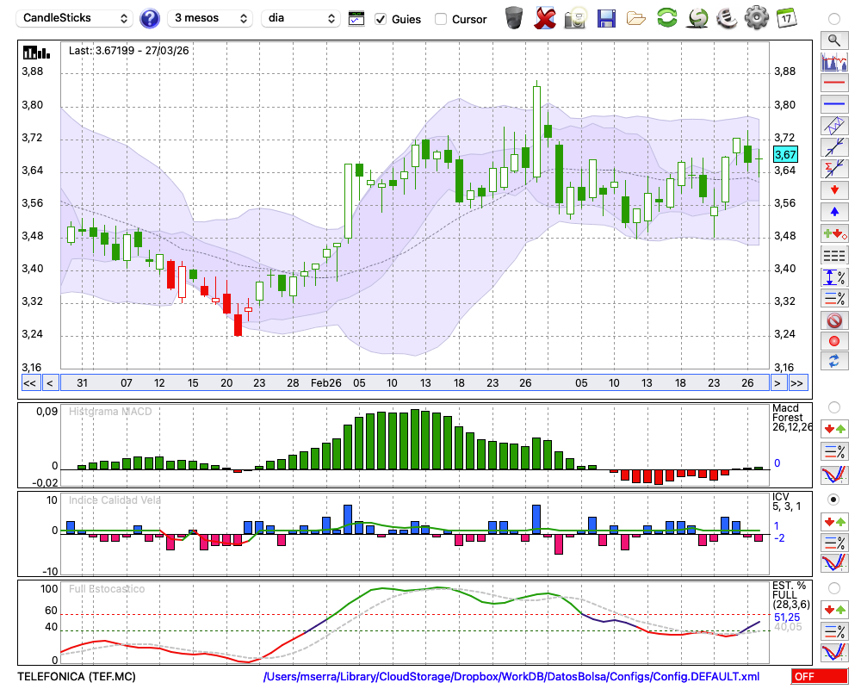Viewport: 861px width, 689px height.
Task: Jump to chart start with << button
Action: 29,383
